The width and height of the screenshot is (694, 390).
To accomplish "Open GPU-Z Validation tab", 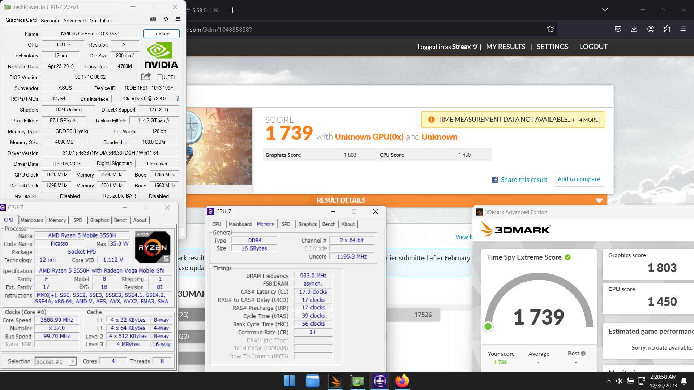I will pyautogui.click(x=101, y=21).
